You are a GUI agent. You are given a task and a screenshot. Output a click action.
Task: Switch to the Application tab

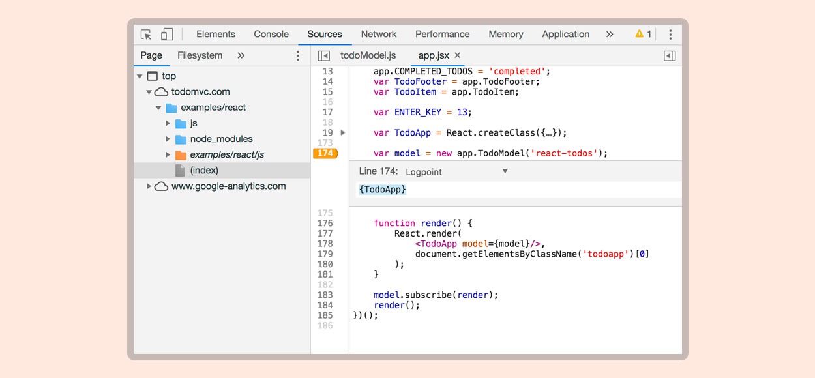pos(566,35)
